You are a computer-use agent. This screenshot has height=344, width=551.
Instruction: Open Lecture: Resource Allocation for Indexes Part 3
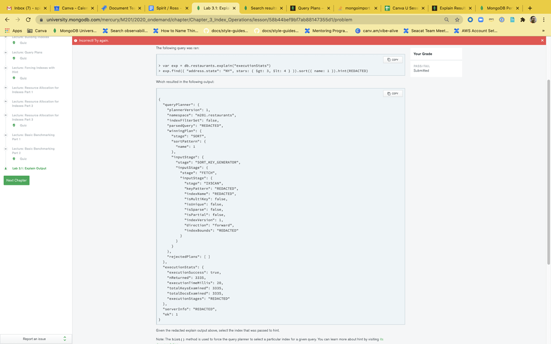(35, 117)
